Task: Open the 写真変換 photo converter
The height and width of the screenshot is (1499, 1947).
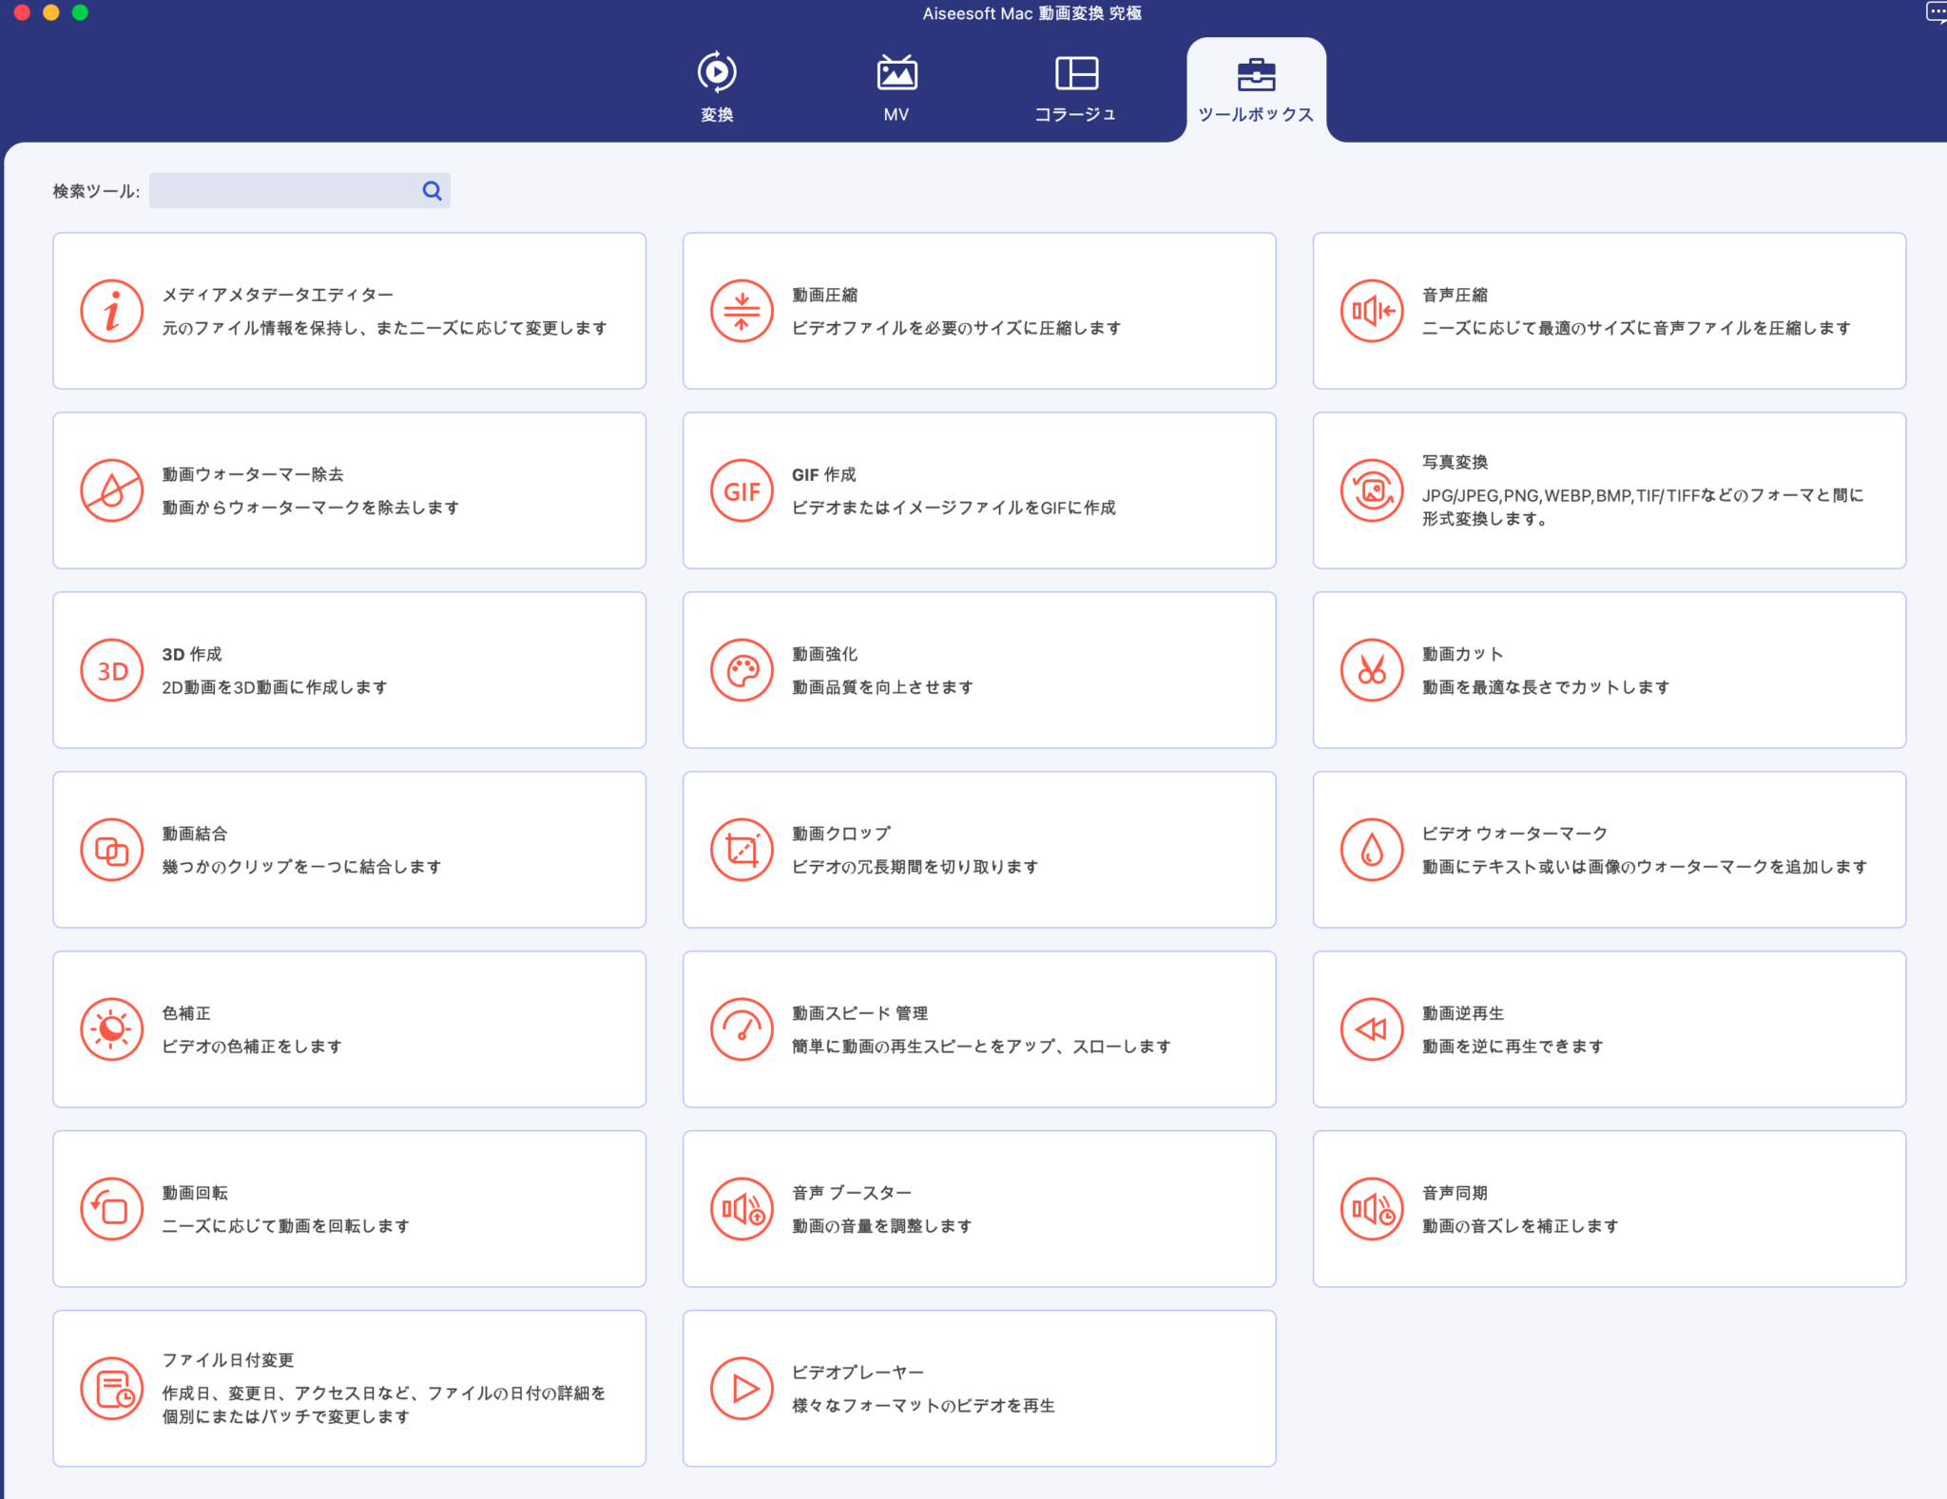Action: pyautogui.click(x=1609, y=490)
